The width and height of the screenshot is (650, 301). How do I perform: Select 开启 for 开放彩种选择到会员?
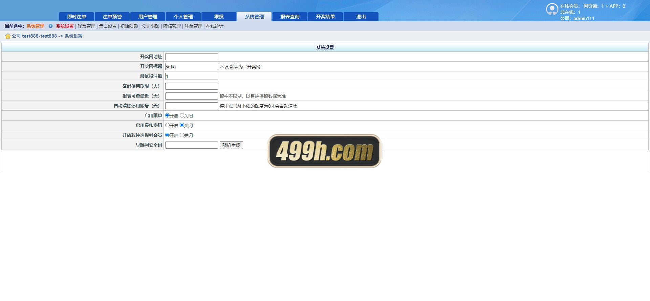coord(167,135)
